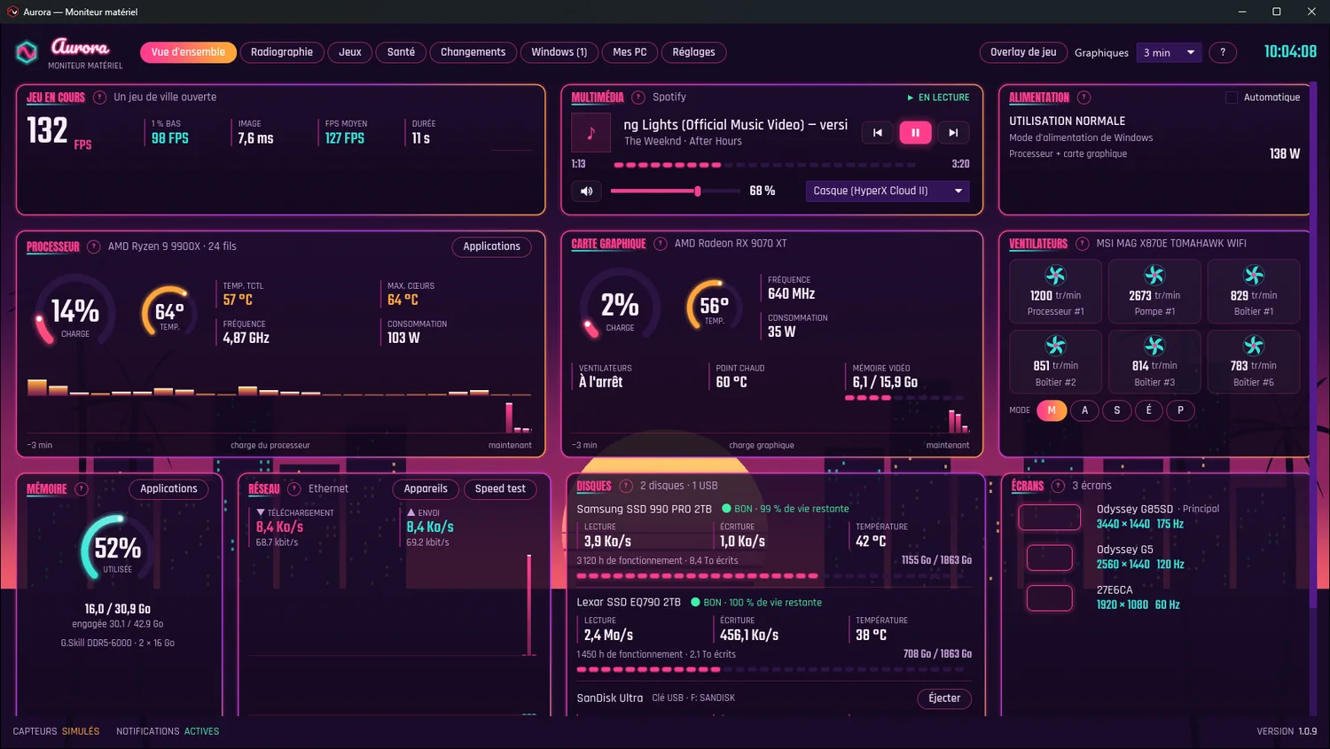The height and width of the screenshot is (749, 1330).
Task: Expand the Graphiques 3 min dropdown
Action: tap(1169, 52)
